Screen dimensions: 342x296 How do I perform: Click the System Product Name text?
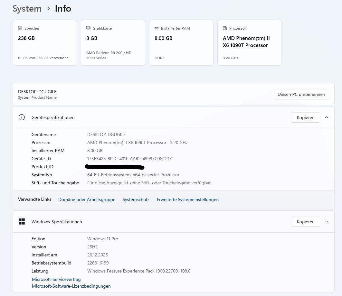(x=37, y=97)
